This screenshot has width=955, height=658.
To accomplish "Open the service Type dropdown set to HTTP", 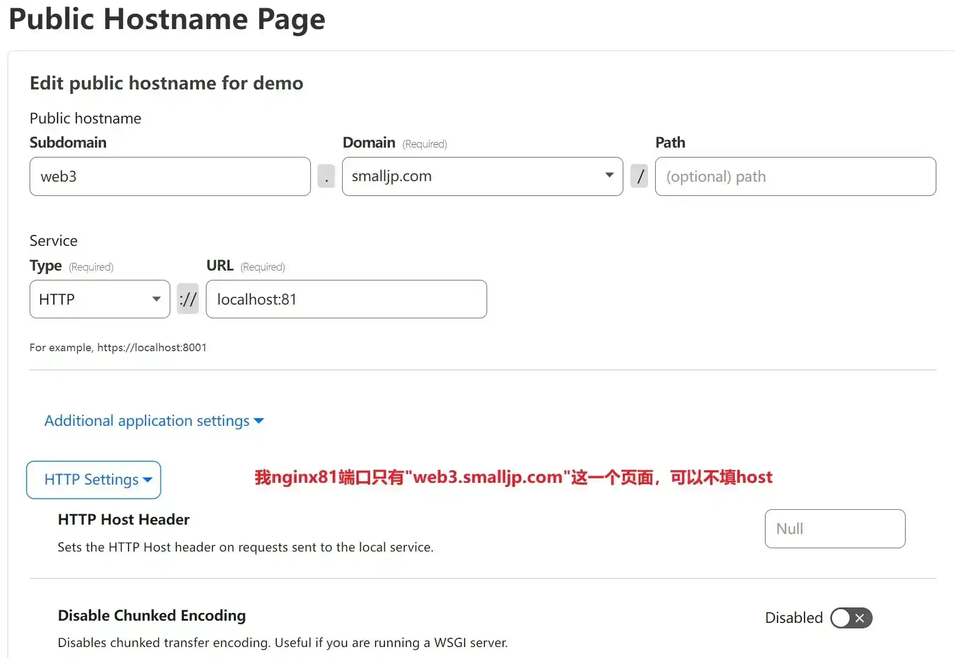I will (99, 299).
